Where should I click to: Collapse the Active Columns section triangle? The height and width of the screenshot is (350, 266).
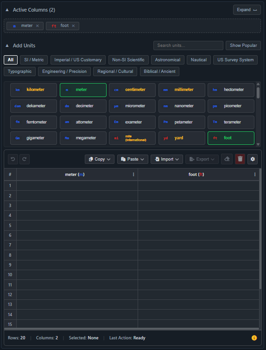click(7, 10)
